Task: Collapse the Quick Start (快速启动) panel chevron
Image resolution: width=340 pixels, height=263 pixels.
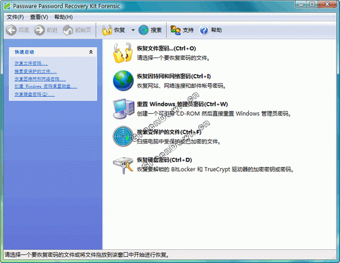Action: click(91, 52)
